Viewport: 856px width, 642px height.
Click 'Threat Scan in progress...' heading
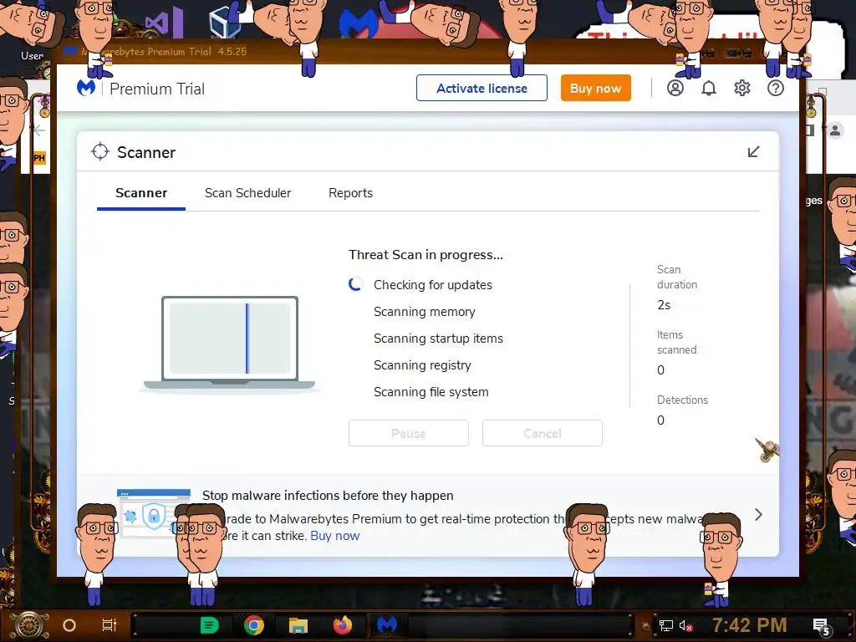(425, 254)
